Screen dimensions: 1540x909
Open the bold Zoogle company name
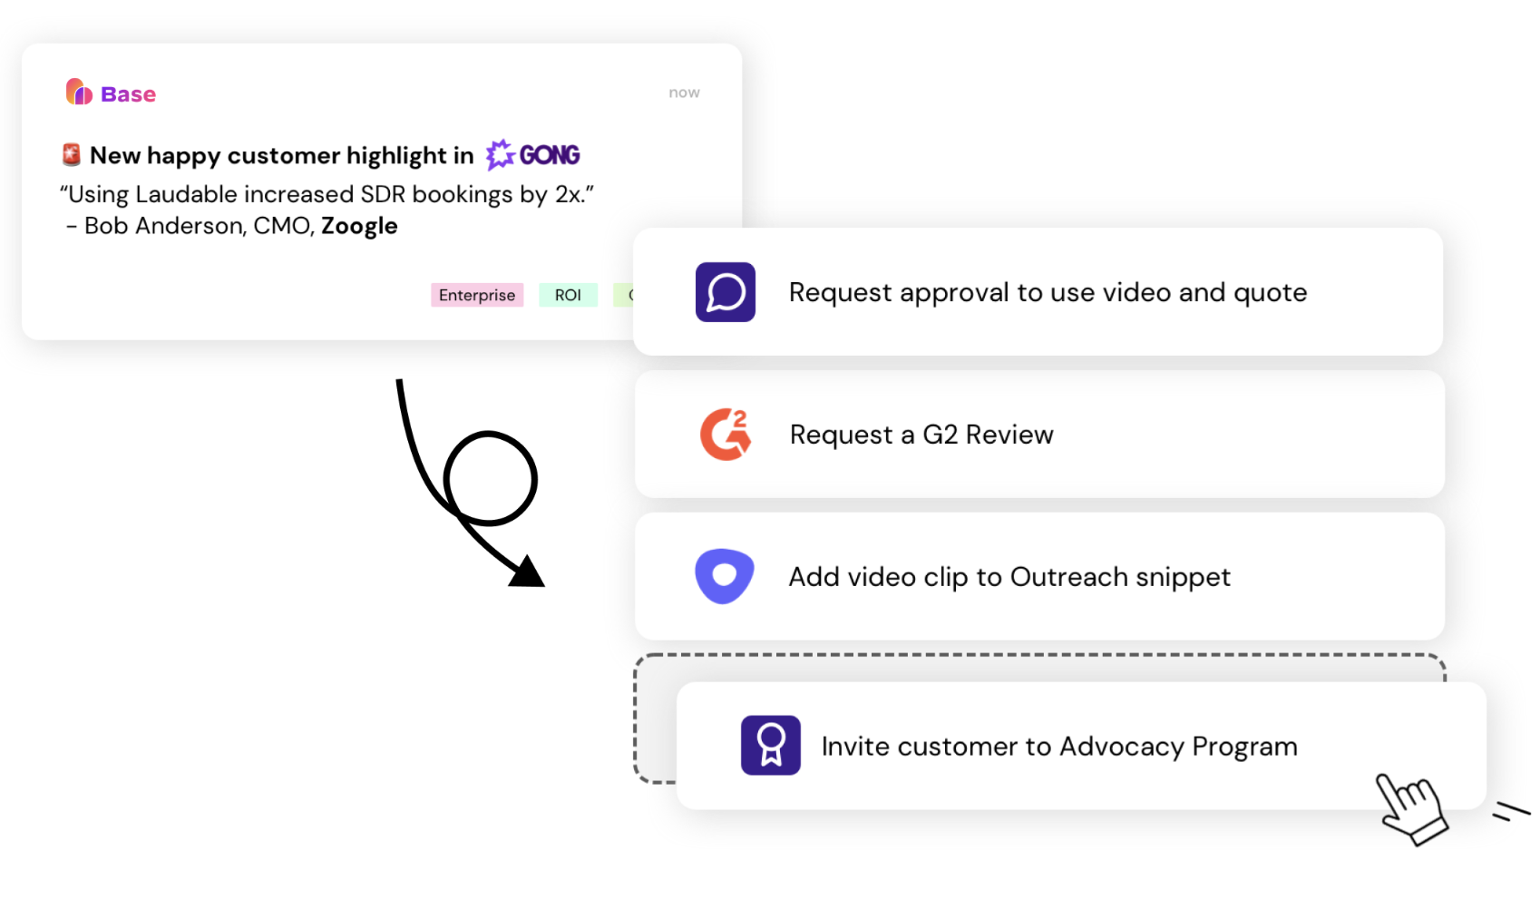pyautogui.click(x=359, y=226)
